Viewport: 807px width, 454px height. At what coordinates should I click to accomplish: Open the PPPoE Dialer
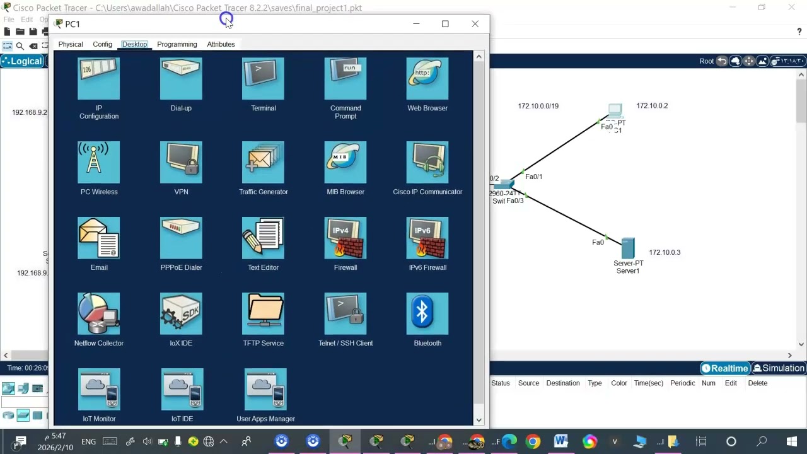tap(181, 238)
